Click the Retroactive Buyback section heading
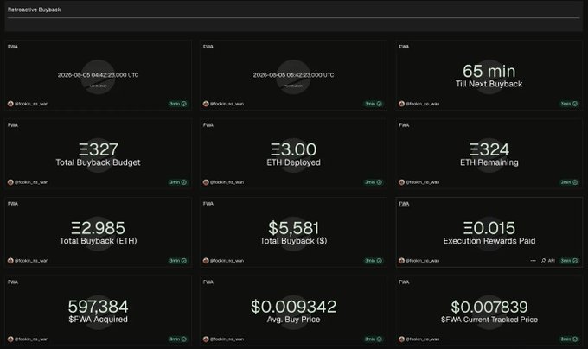Screen dimensions: 588x349 [x=34, y=10]
